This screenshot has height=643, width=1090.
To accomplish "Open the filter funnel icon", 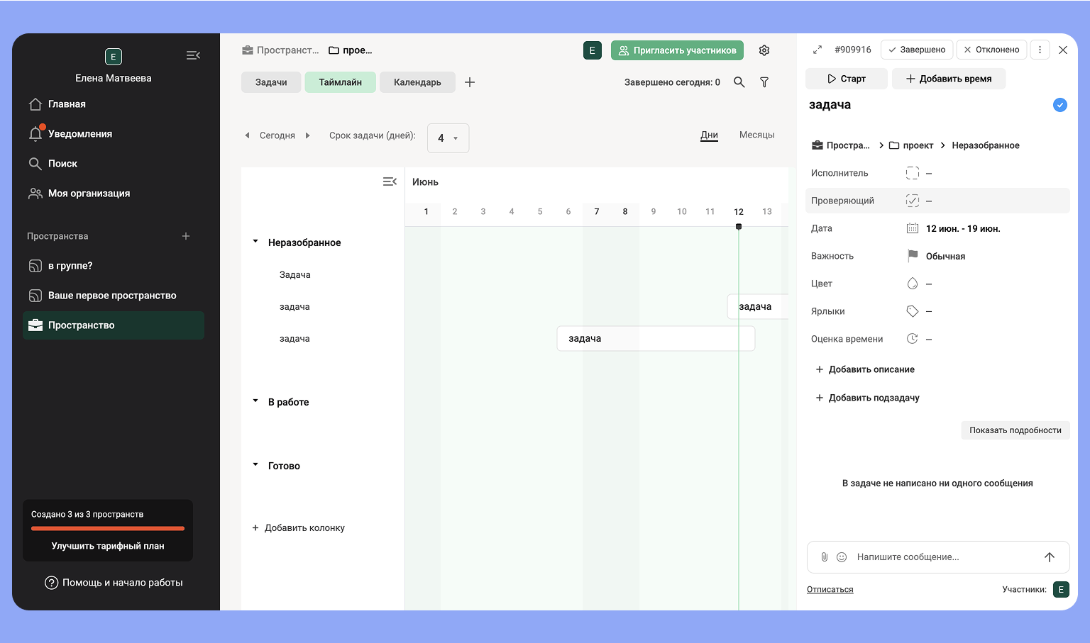I will (x=764, y=82).
